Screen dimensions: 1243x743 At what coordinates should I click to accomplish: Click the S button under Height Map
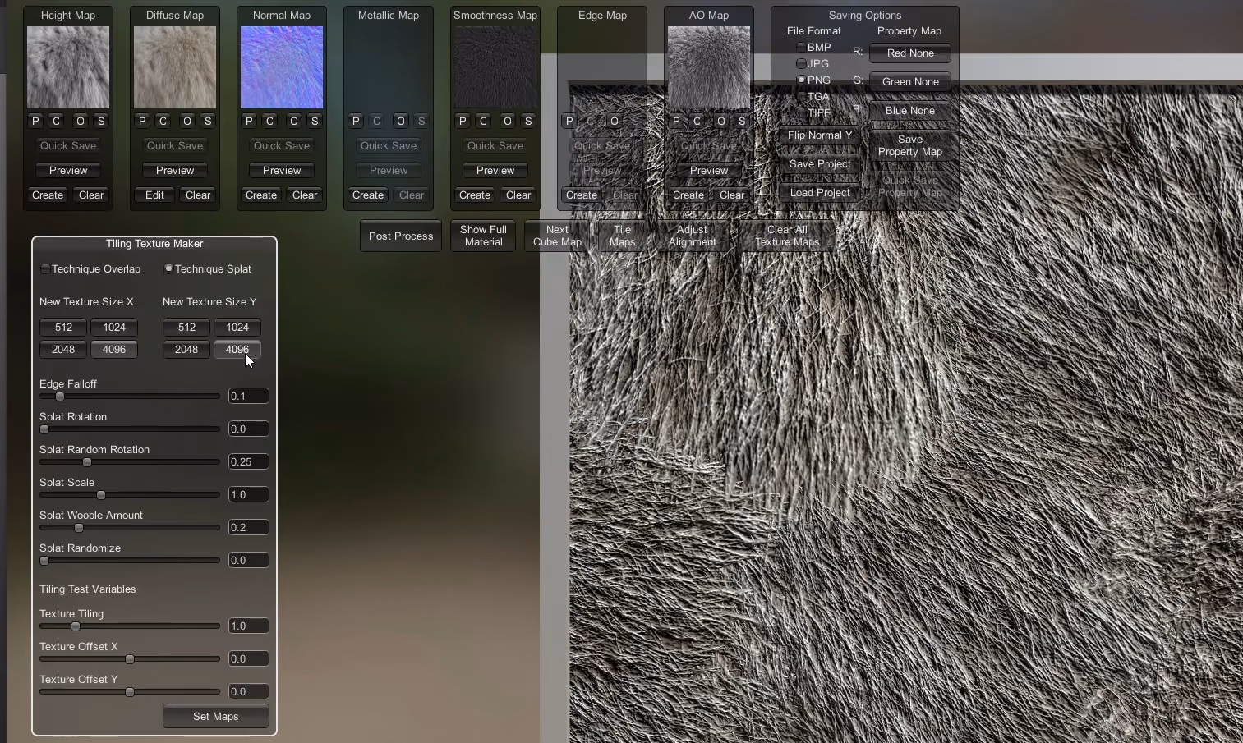[x=101, y=121]
